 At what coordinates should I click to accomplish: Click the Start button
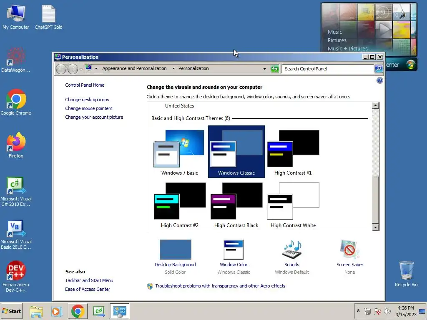tap(11, 311)
